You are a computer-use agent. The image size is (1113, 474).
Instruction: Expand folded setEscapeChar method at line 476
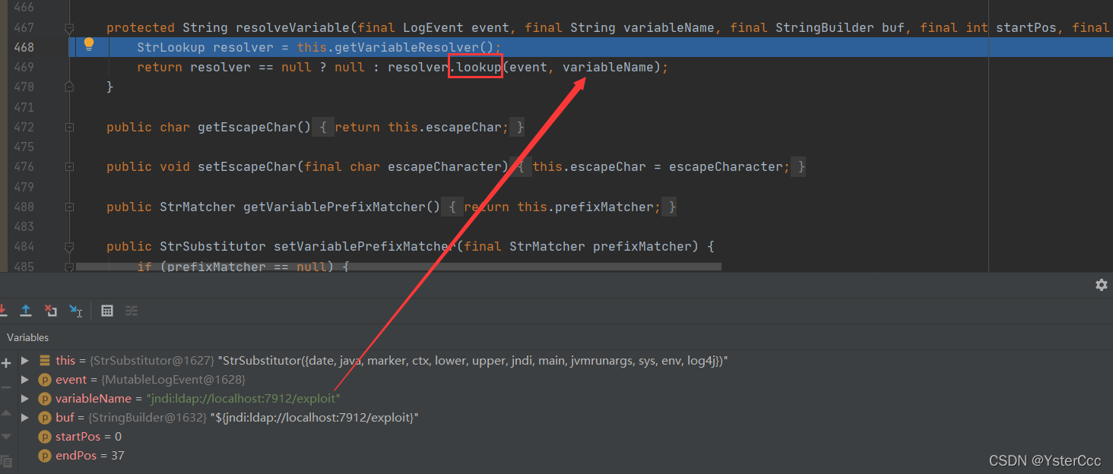coord(69,167)
